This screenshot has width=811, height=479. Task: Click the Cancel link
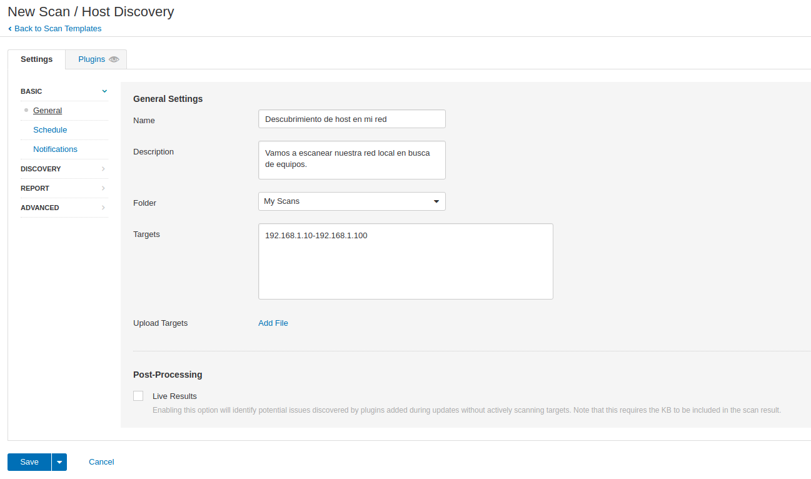pyautogui.click(x=101, y=462)
